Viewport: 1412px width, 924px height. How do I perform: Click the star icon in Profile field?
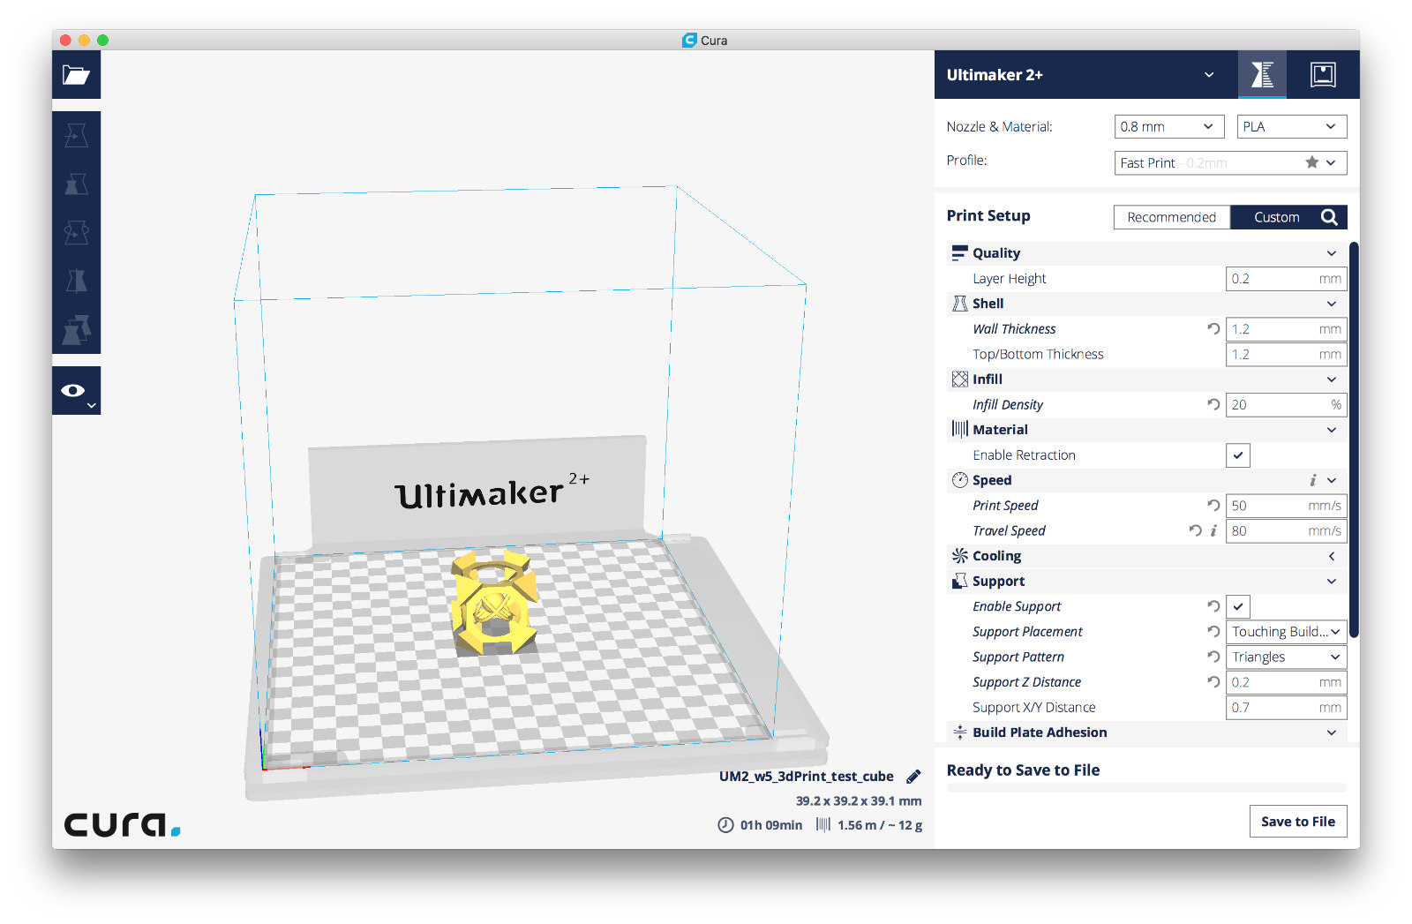(x=1312, y=162)
